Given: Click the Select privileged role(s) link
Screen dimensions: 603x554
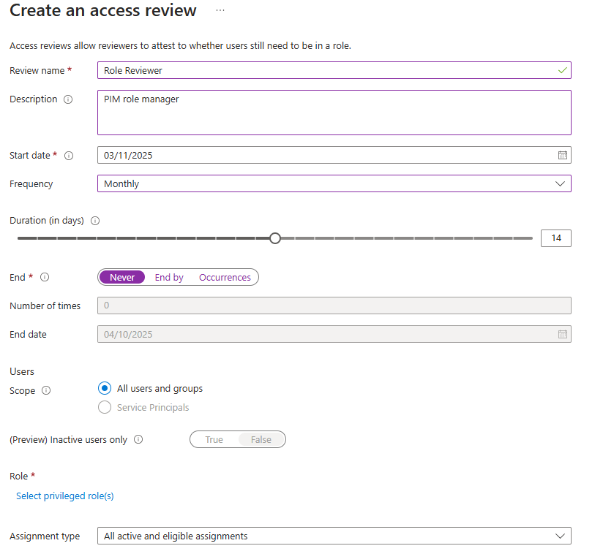Looking at the screenshot, I should click(x=65, y=496).
